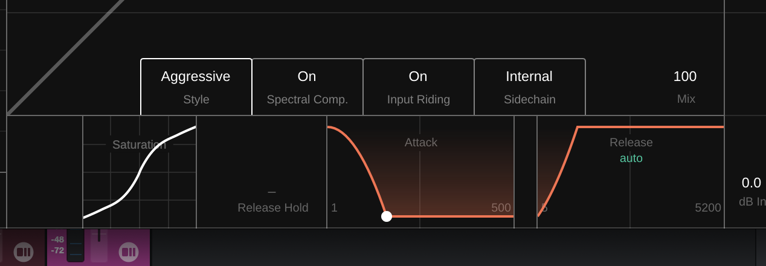Click the monitor icon on pink track
This screenshot has width=766, height=266.
129,251
